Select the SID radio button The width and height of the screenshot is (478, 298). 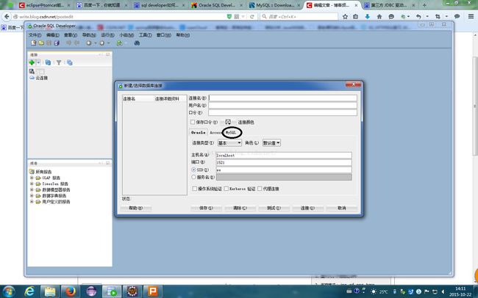pos(193,170)
